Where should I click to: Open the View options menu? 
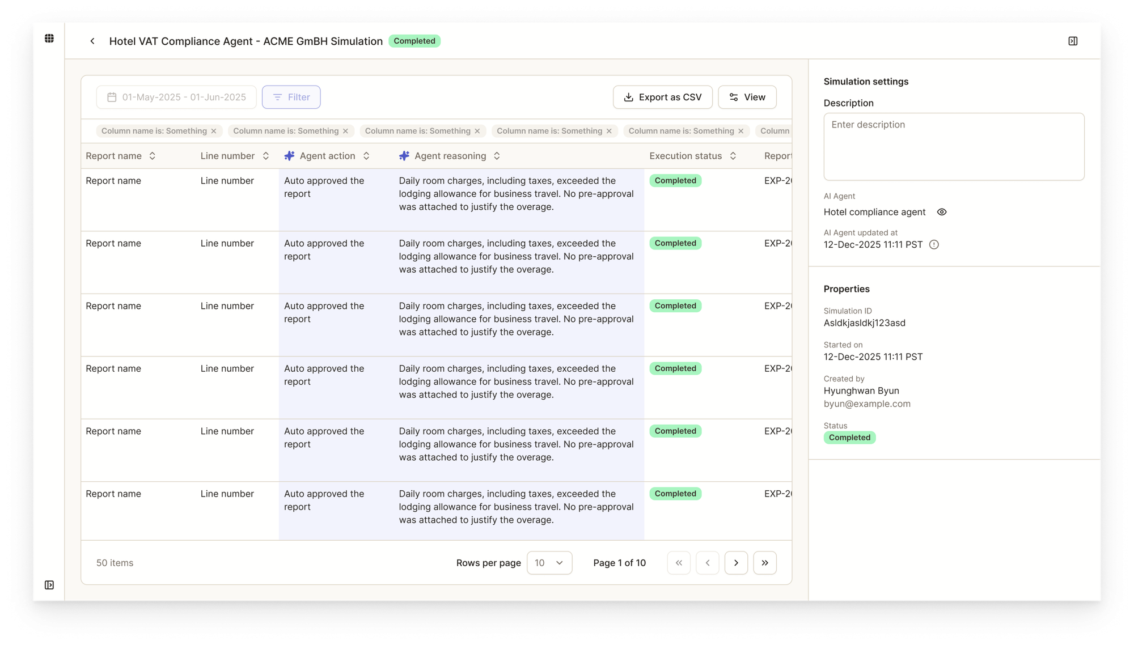(747, 97)
